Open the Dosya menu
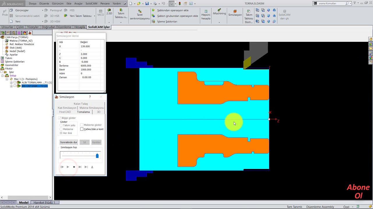Image resolution: width=373 pixels, height=209 pixels. [x=33, y=3]
